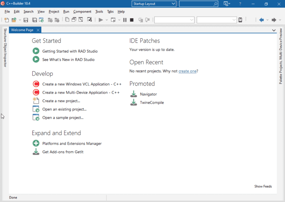
Task: Open the first empty toolbar combo box
Action: click(174, 20)
